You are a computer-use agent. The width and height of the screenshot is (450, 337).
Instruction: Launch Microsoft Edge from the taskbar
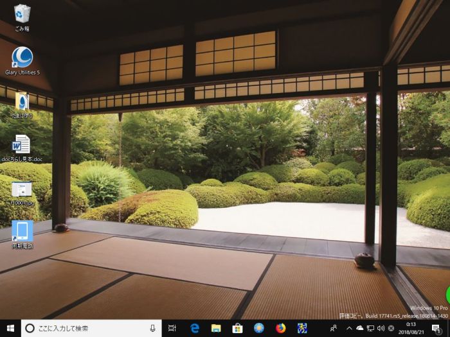(194, 328)
